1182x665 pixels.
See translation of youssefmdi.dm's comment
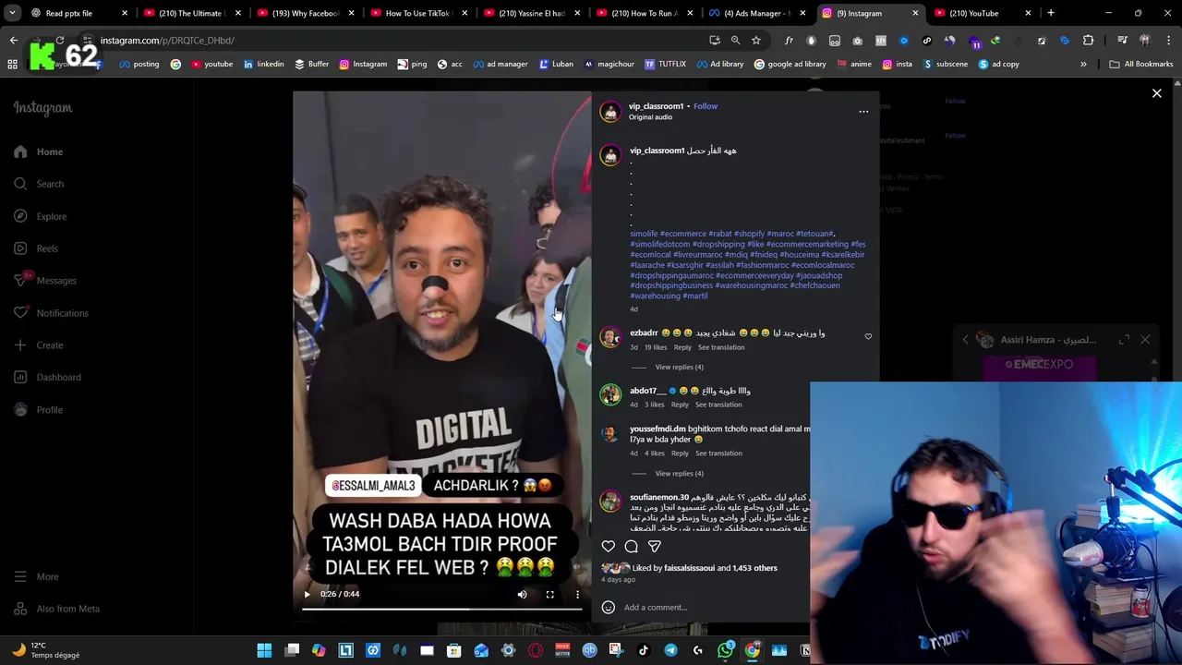(x=718, y=453)
